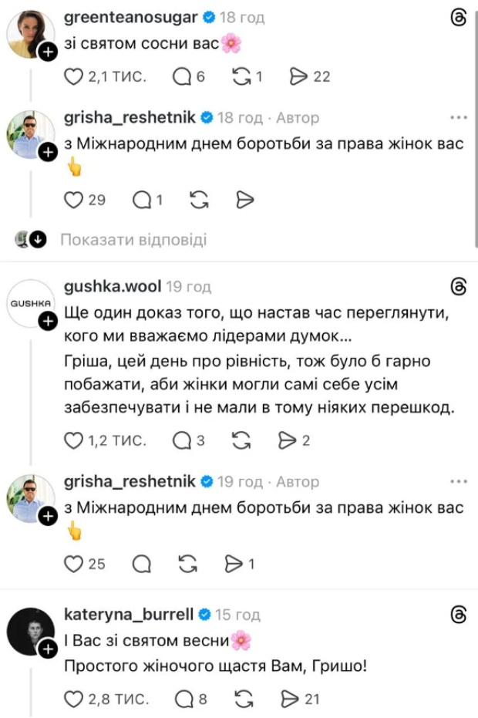Expand hidden replies with Показати відповіді
The width and height of the screenshot is (478, 718).
[x=133, y=240]
